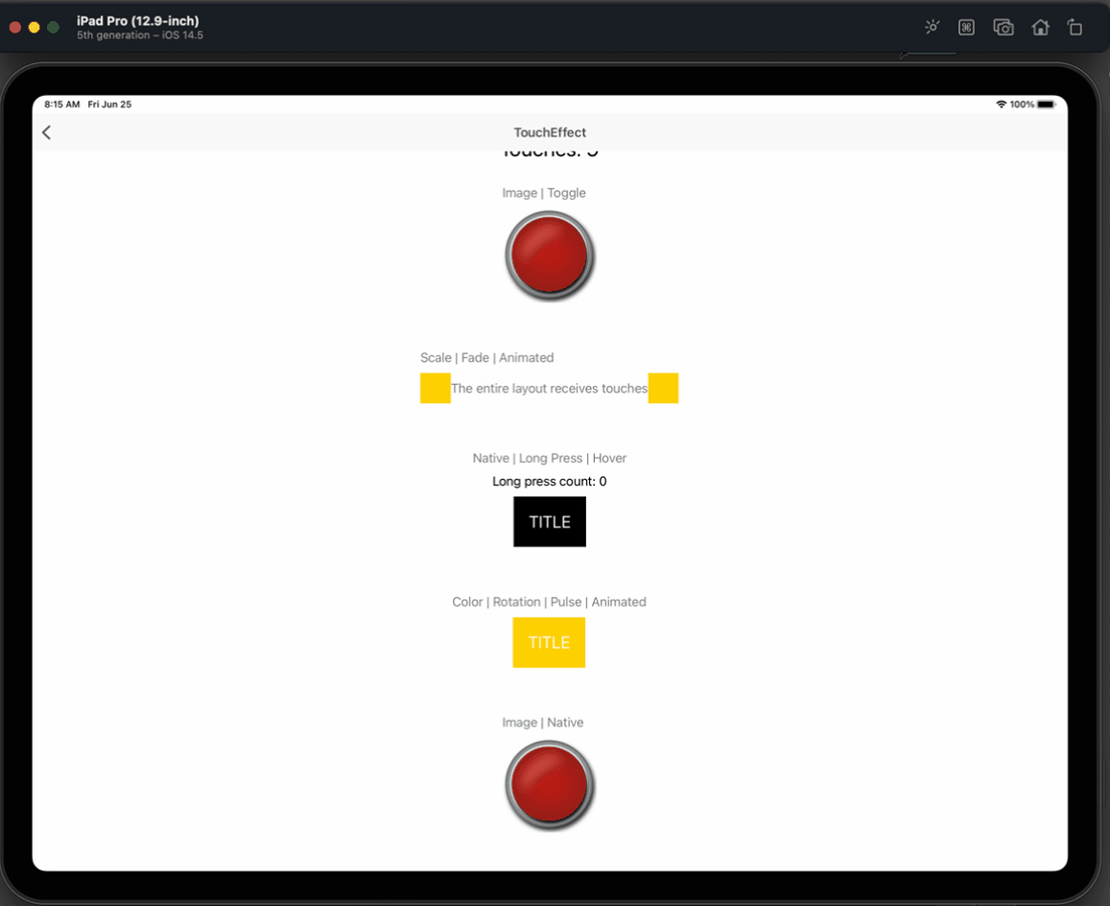Tap the text The entire layout receives touches
The width and height of the screenshot is (1110, 906).
click(549, 388)
